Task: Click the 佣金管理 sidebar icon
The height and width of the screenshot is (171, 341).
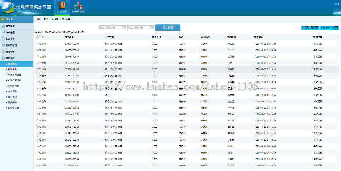Action: (x=3, y=52)
